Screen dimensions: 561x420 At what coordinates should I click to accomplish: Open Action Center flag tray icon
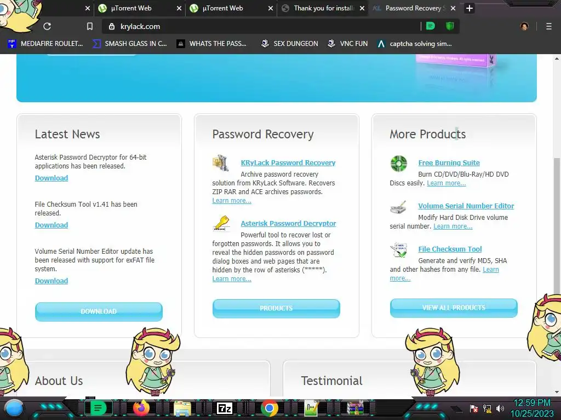(x=474, y=409)
